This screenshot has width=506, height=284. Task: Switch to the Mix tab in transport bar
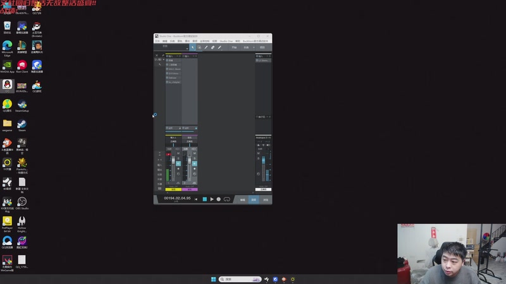(x=254, y=200)
